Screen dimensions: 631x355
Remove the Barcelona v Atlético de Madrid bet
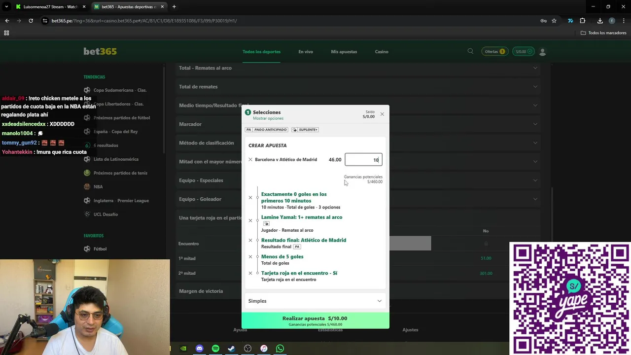pyautogui.click(x=250, y=160)
